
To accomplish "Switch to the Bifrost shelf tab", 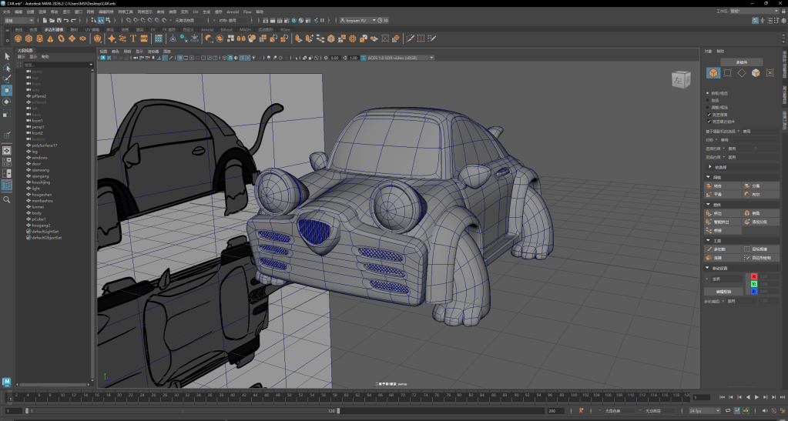I will click(x=226, y=29).
